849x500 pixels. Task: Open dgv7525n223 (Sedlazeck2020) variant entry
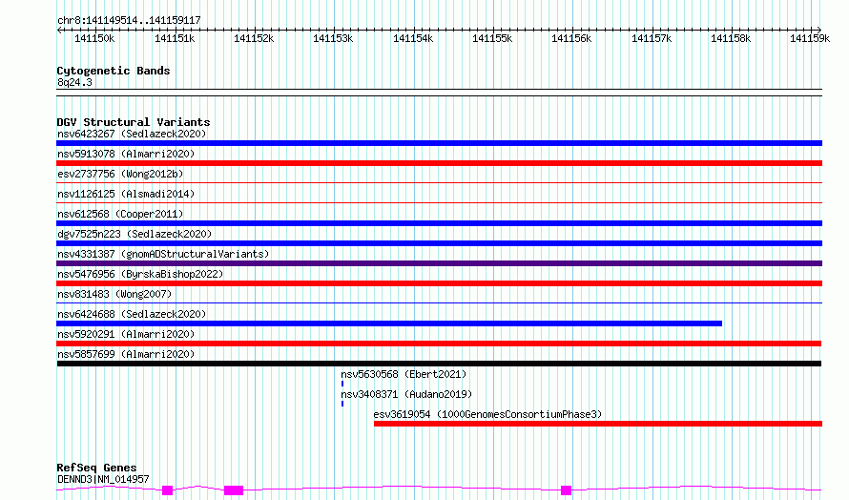pos(135,234)
